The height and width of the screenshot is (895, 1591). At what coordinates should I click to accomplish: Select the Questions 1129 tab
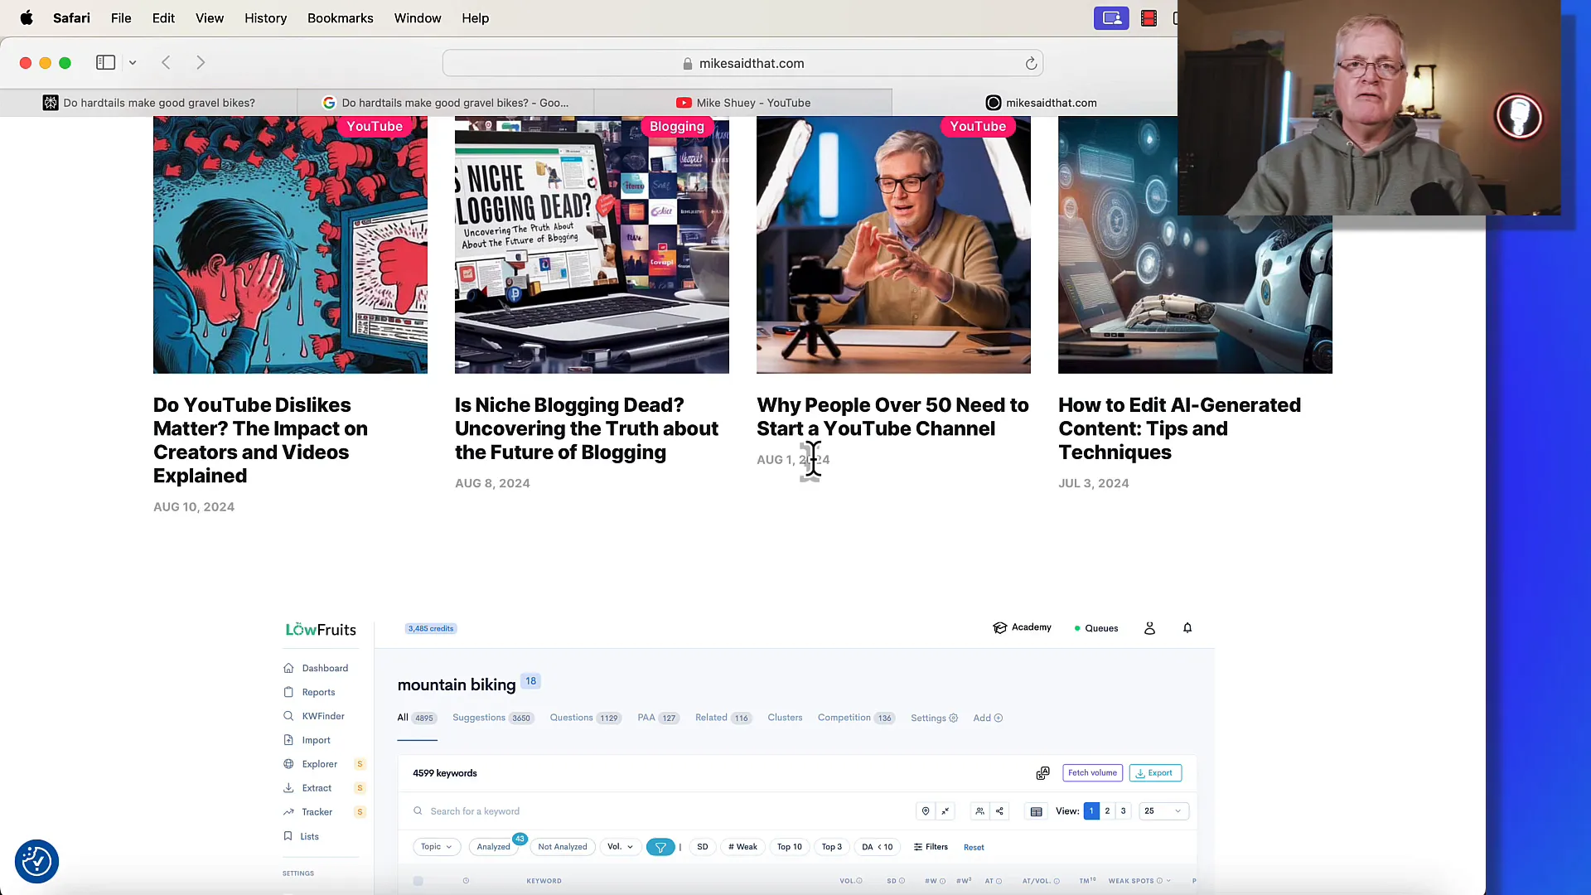pyautogui.click(x=584, y=718)
